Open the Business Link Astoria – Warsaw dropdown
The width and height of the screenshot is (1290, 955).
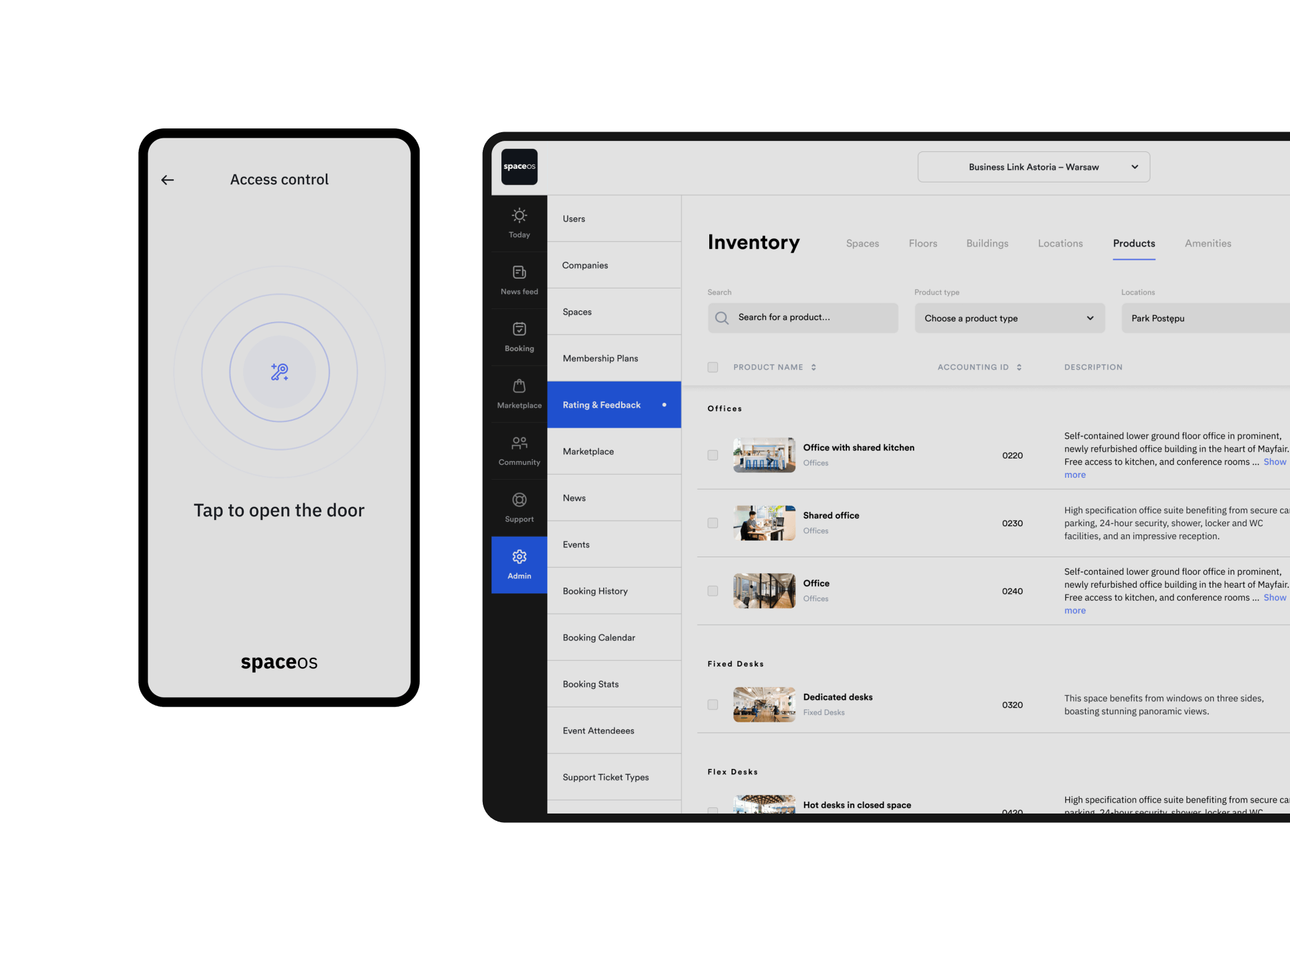1034,167
